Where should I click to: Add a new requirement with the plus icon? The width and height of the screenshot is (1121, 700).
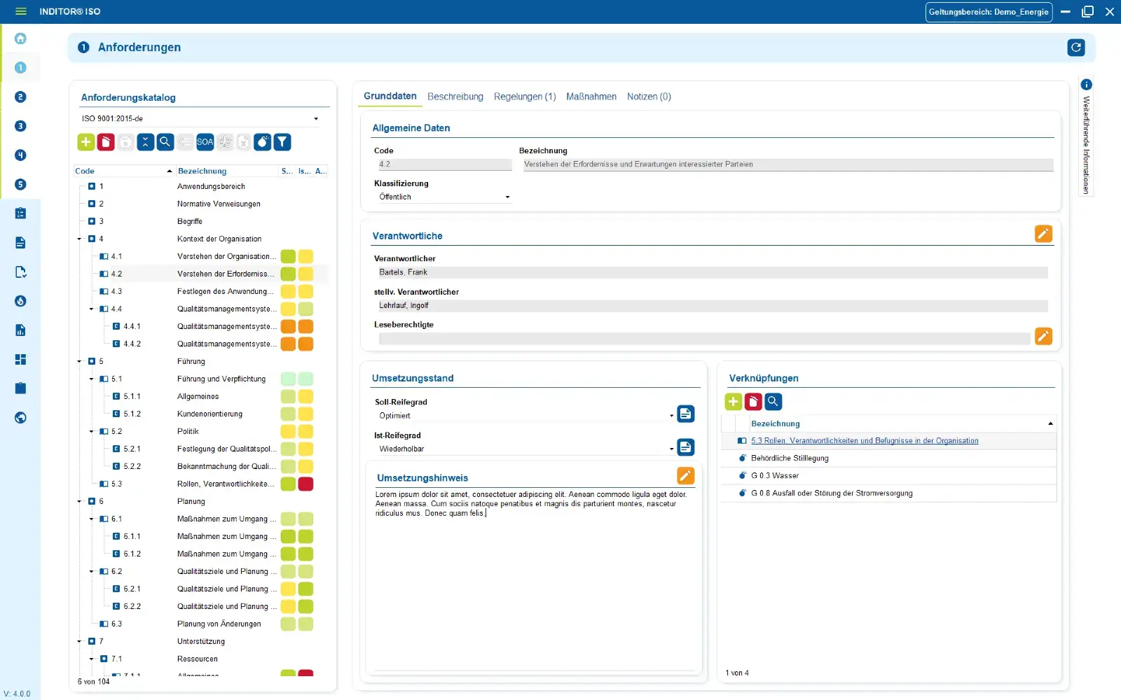pyautogui.click(x=85, y=141)
